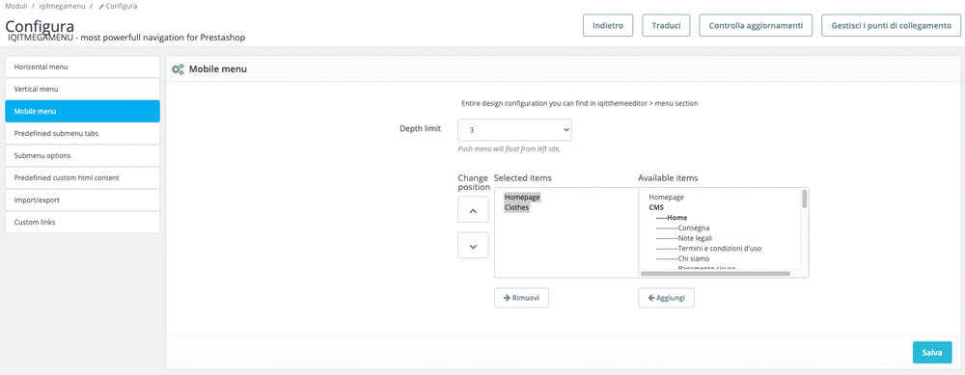Save settings with the Salva button
Image resolution: width=965 pixels, height=375 pixels.
(x=932, y=352)
